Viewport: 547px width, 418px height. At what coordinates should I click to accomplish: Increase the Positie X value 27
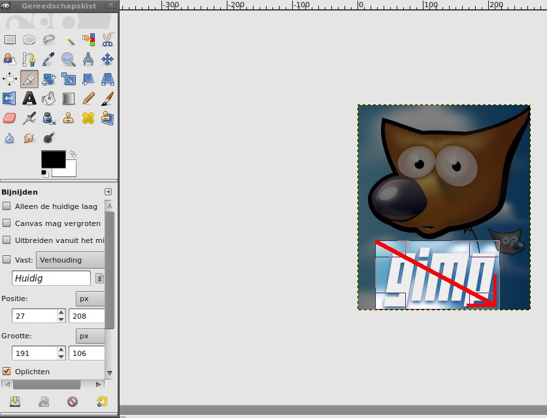click(x=61, y=313)
